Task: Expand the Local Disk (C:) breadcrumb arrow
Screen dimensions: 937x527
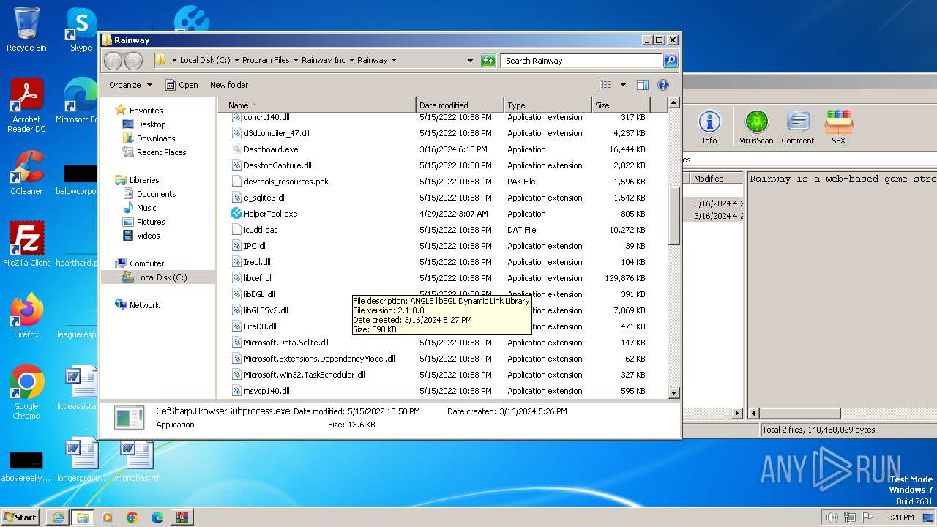Action: [236, 61]
